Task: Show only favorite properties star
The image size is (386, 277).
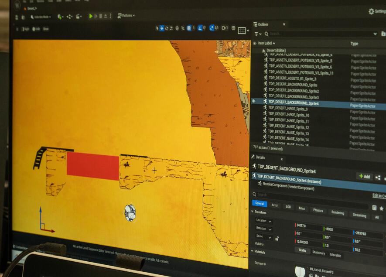Action: (382, 209)
